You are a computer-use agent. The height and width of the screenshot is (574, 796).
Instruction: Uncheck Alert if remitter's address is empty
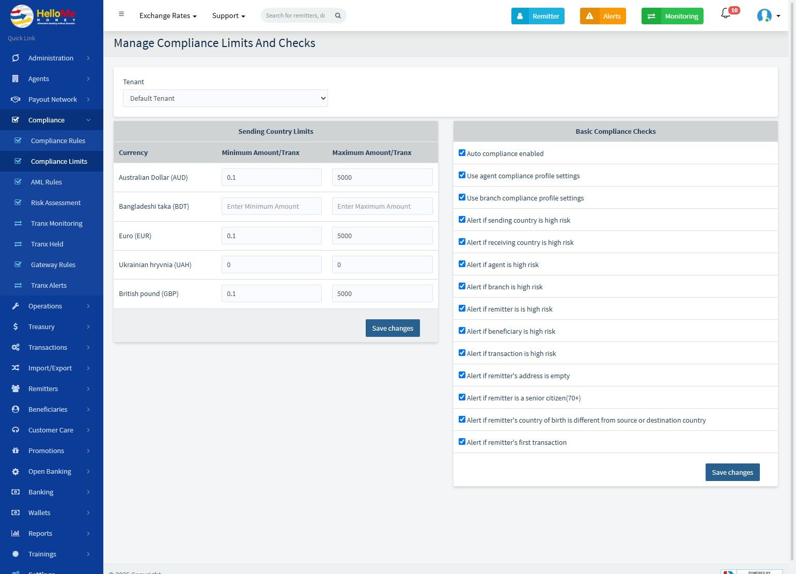pyautogui.click(x=462, y=375)
